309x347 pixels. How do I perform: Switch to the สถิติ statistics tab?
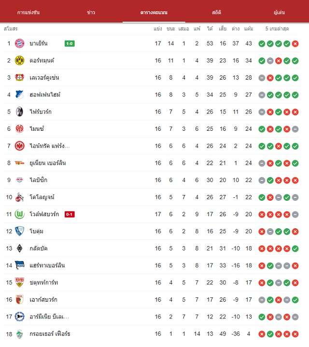(x=216, y=12)
